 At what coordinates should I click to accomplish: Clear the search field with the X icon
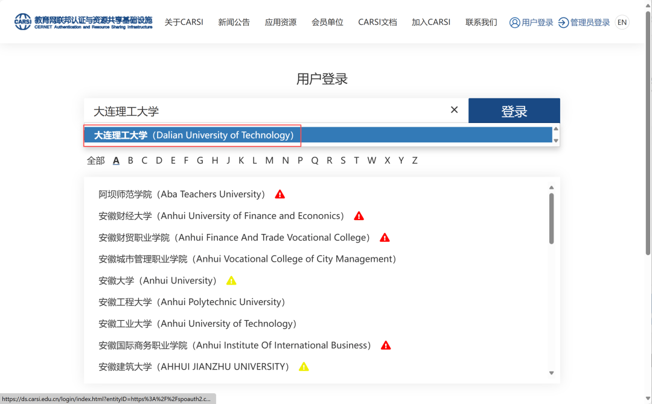(x=454, y=110)
